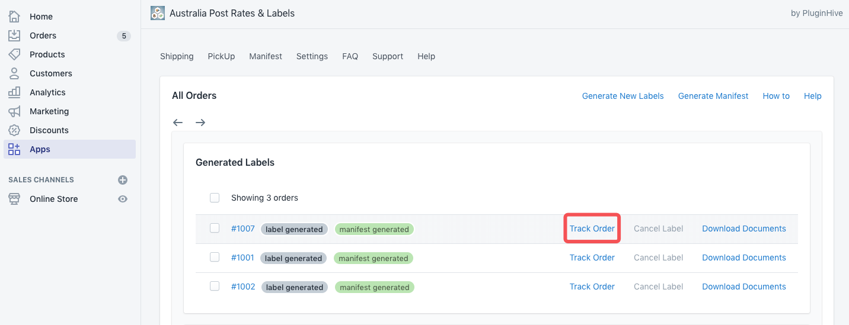
Task: Open the Settings tab
Action: 312,56
